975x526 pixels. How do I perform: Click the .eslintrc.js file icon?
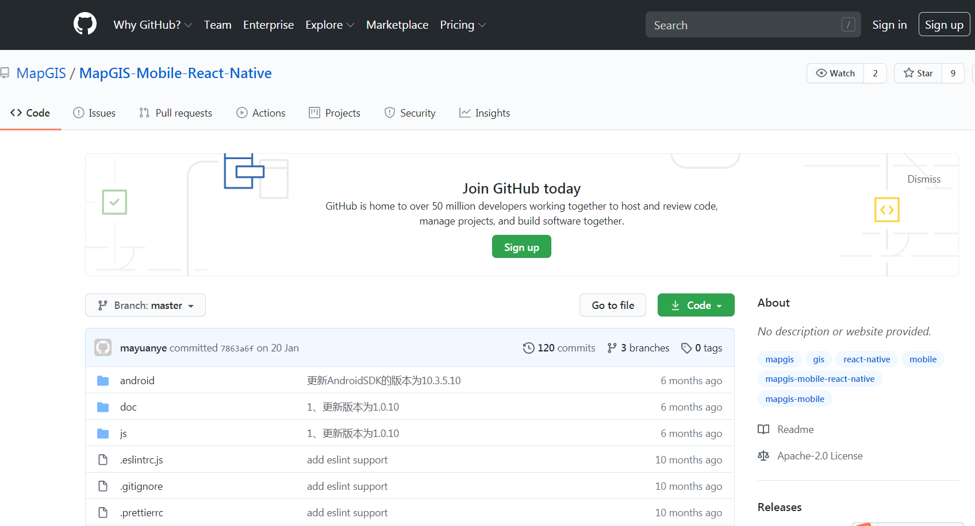tap(103, 460)
